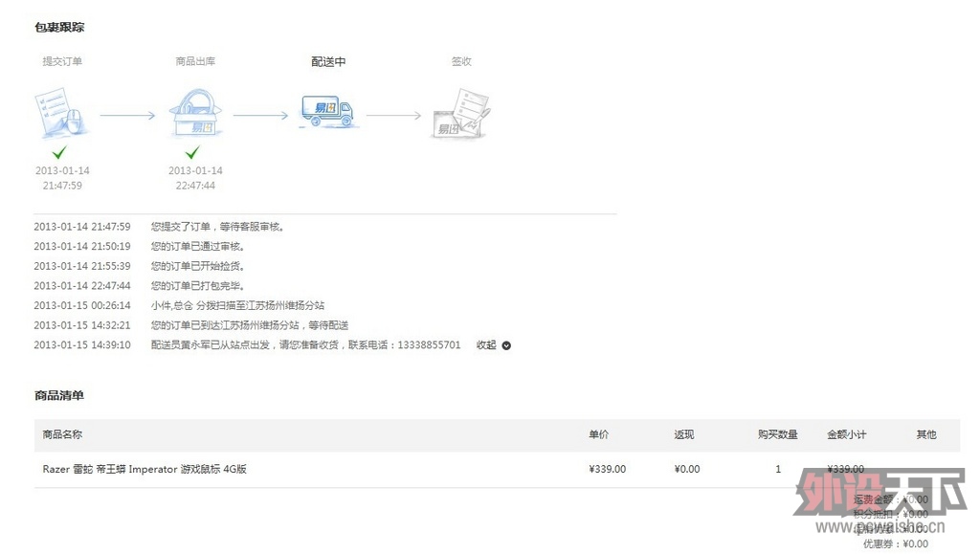
Task: Select the 签收 step label
Action: (461, 61)
